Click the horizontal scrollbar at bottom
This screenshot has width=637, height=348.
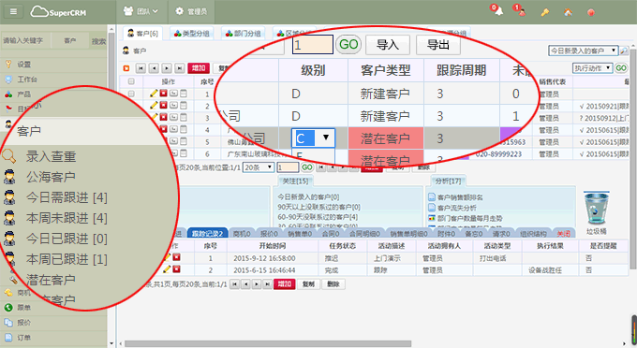[268, 344]
